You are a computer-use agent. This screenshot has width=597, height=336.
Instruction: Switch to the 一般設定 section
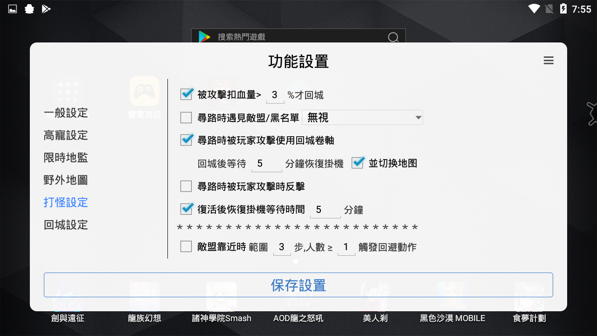[x=65, y=113]
